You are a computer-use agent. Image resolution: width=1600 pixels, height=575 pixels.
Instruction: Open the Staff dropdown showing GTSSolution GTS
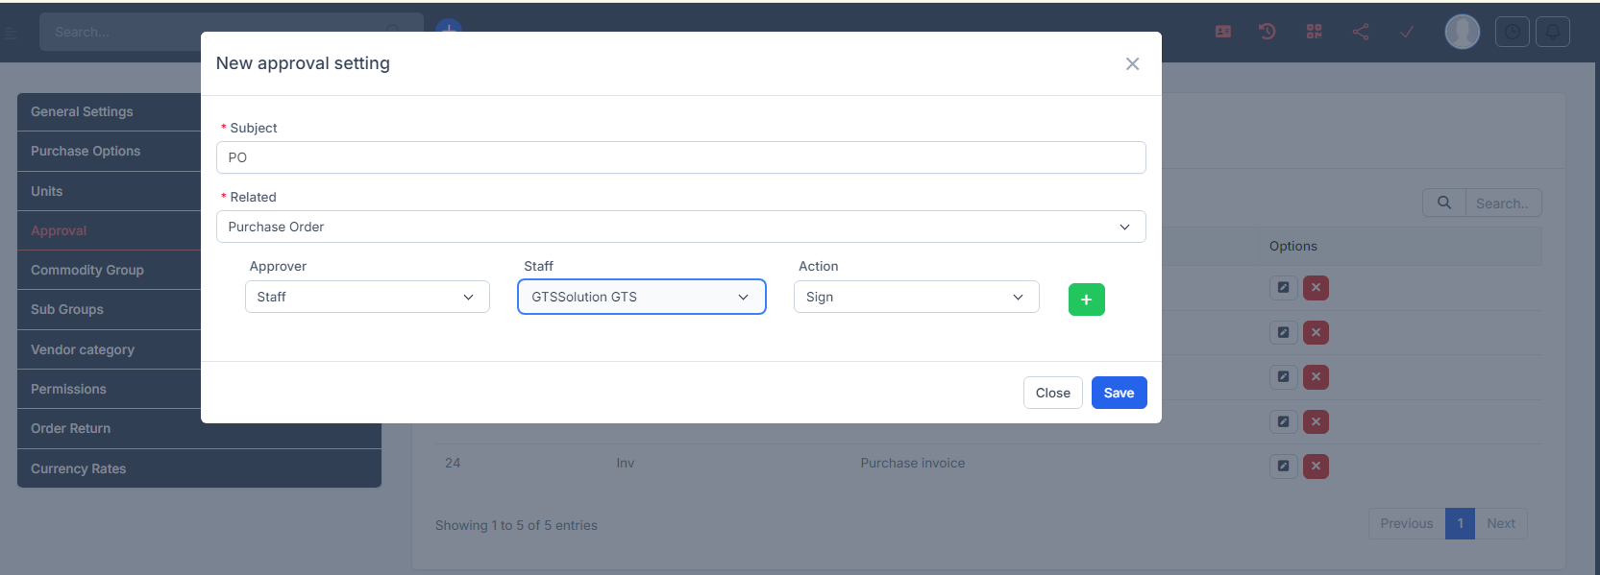[641, 297]
